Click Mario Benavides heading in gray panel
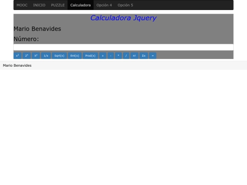 pyautogui.click(x=38, y=29)
